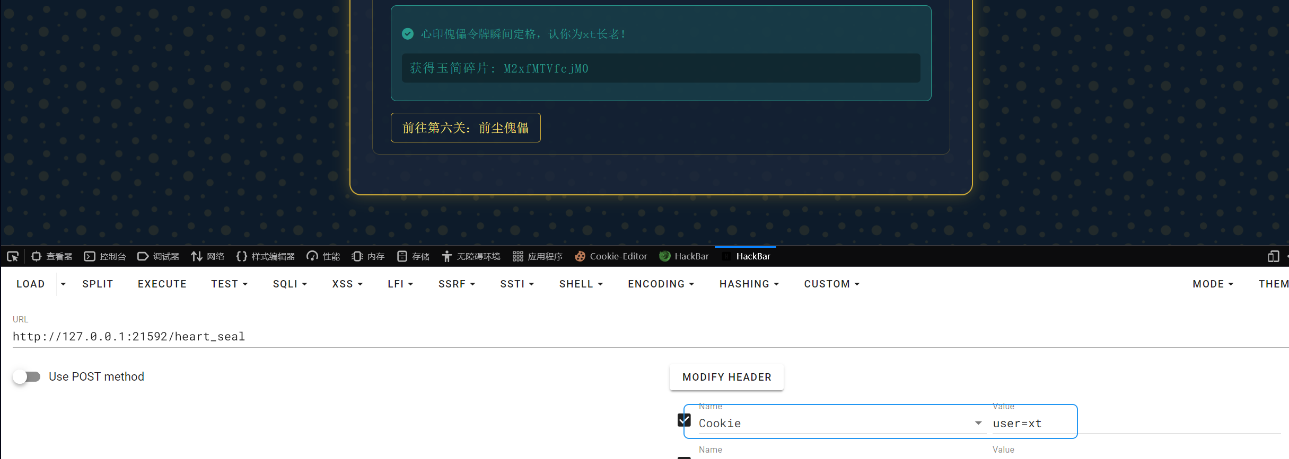Open the Accessibility (无障碍环境) tab
The width and height of the screenshot is (1289, 459).
[x=471, y=257]
